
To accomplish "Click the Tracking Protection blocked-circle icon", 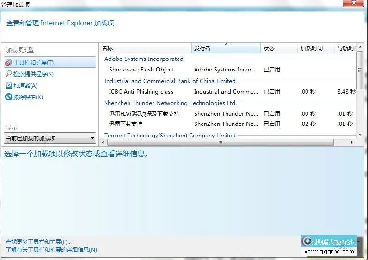I will coord(9,97).
